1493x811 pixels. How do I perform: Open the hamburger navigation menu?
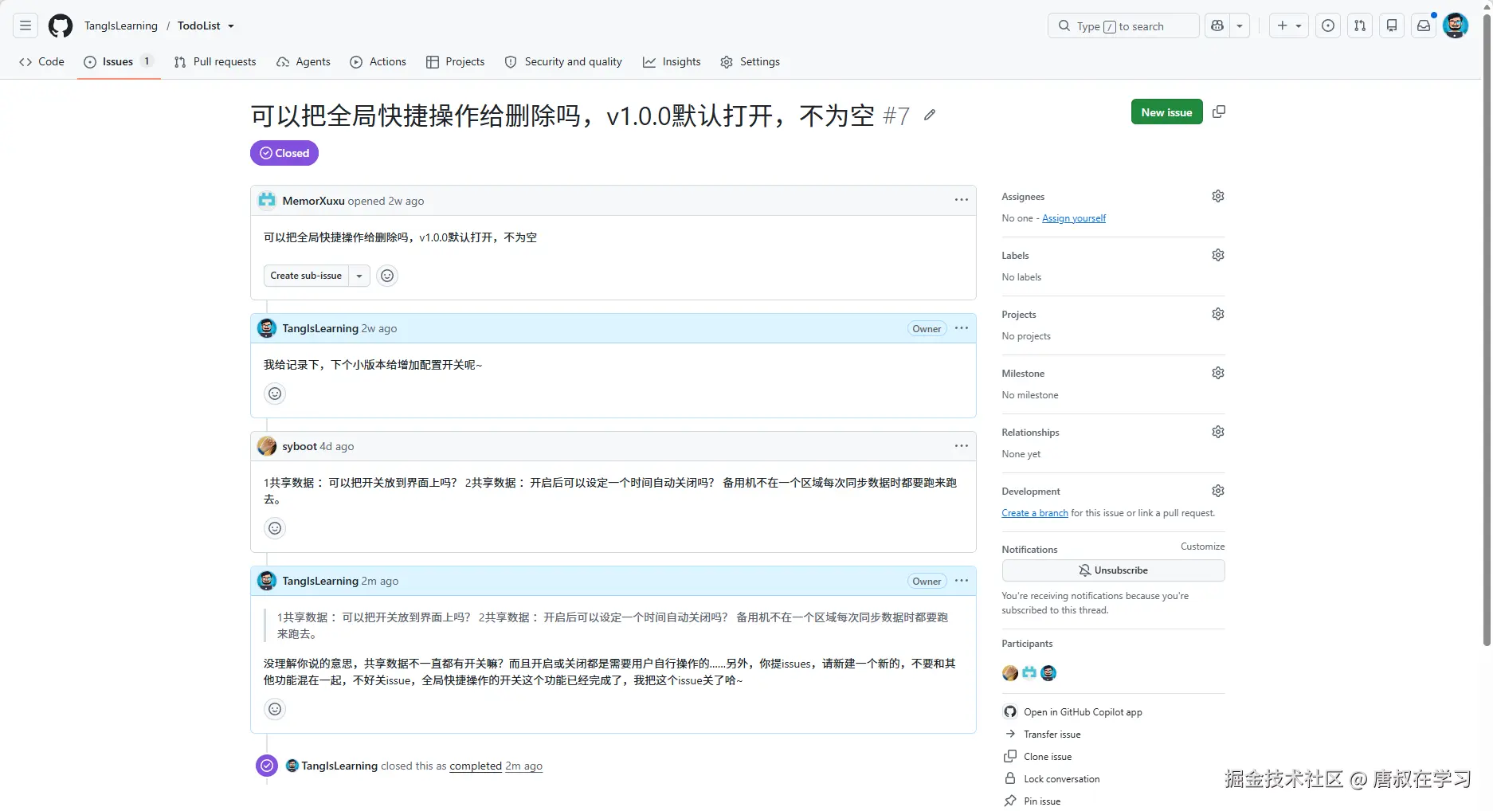pyautogui.click(x=25, y=25)
